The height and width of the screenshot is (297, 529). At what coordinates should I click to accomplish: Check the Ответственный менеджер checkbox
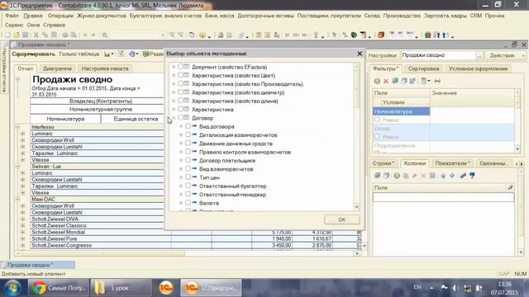click(x=188, y=195)
